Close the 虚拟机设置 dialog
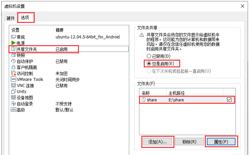The width and height of the screenshot is (249, 155). coord(243,6)
